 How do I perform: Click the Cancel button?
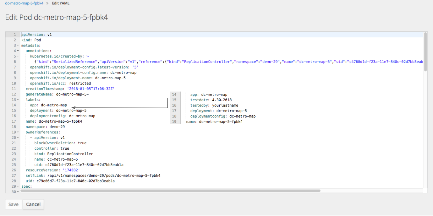point(33,204)
